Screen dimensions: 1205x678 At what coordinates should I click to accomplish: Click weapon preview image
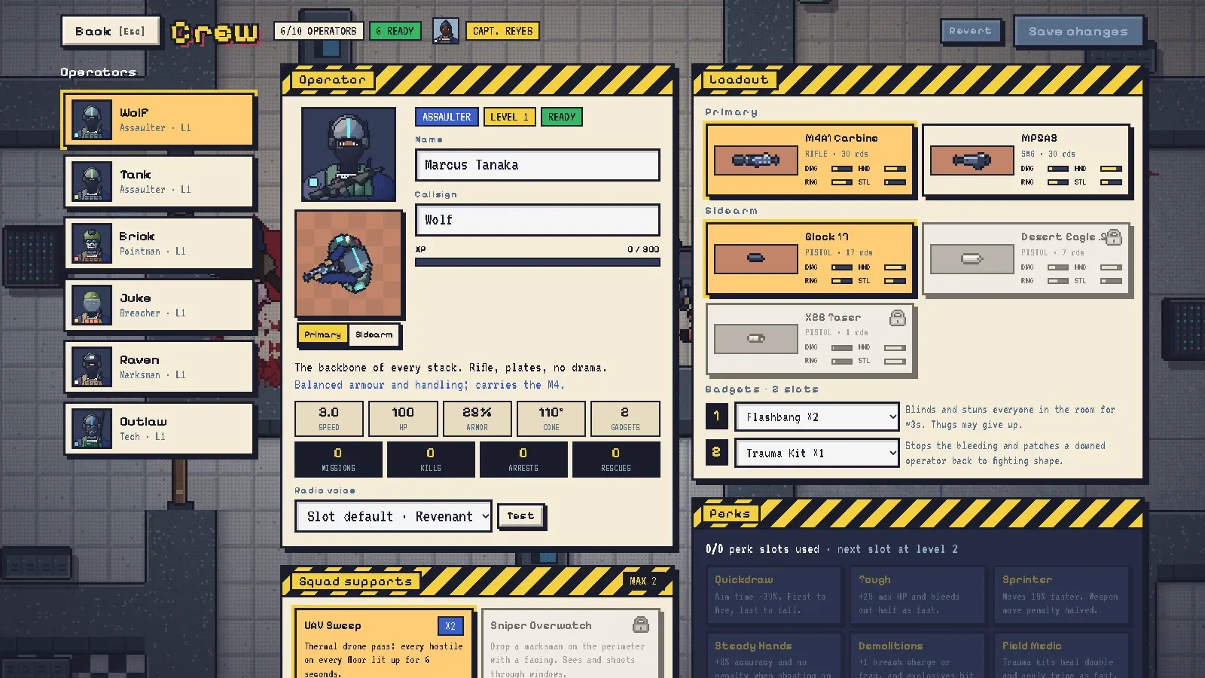[x=349, y=264]
